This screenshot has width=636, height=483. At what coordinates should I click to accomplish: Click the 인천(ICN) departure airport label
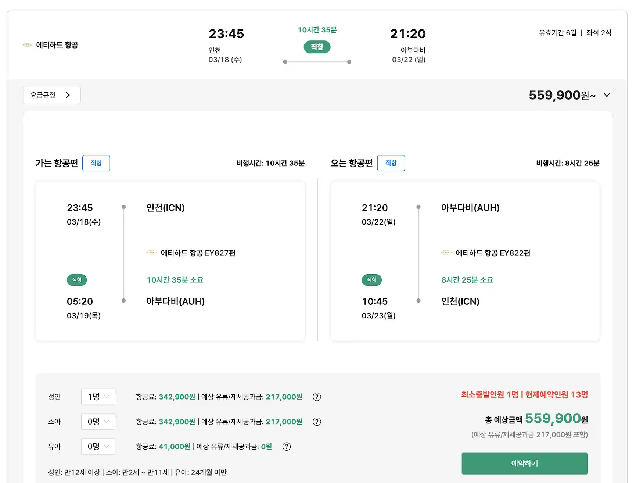(x=165, y=208)
